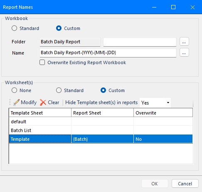Screen dimensions: 202x192
Task: Open the Folder browse ellipsis button
Action: 184,42
